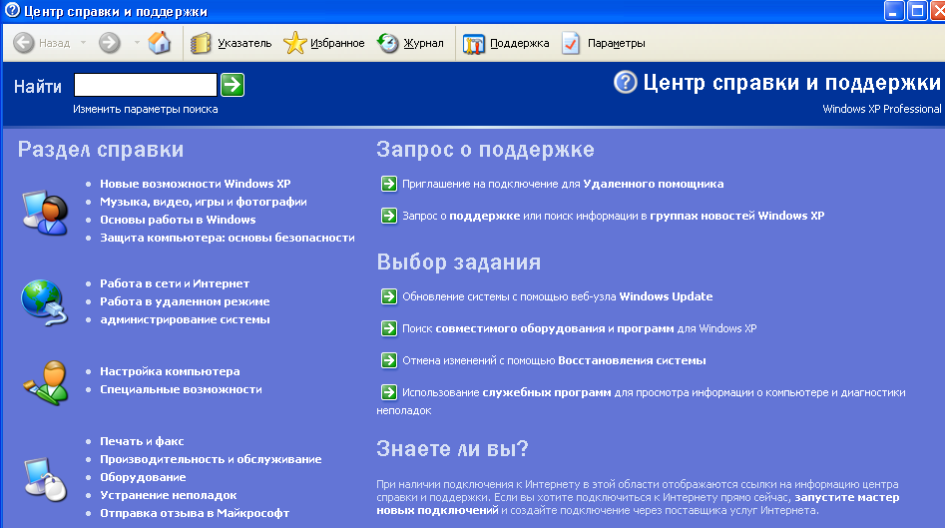Click the computer and mouse hardware icon
Image resolution: width=945 pixels, height=528 pixels.
[45, 480]
